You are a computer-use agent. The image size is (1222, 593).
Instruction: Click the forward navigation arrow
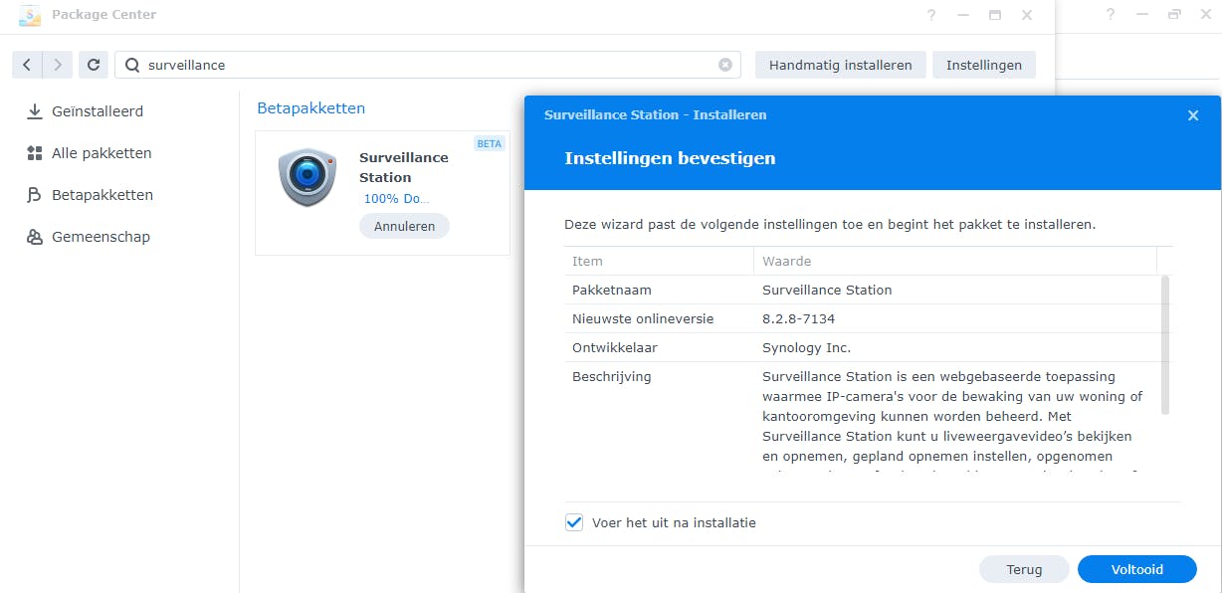click(x=58, y=65)
